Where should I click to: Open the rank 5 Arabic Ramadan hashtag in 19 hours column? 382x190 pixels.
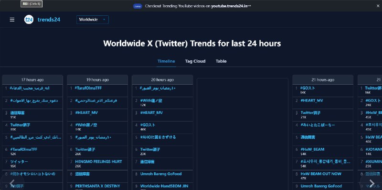[93, 137]
